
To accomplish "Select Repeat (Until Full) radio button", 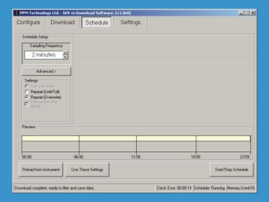I will tap(27, 92).
